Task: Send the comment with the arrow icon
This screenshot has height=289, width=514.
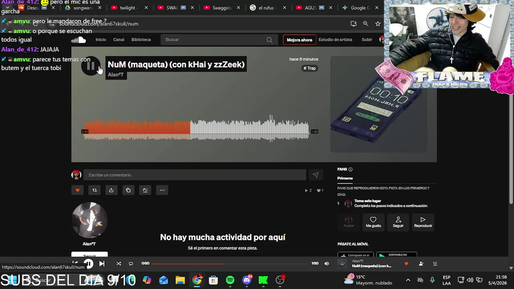Action: 316,175
